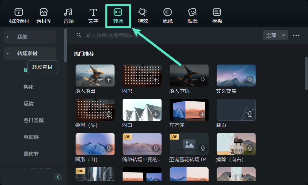The image size is (308, 185).
Task: Select the 国庆节 category
Action: click(x=31, y=154)
